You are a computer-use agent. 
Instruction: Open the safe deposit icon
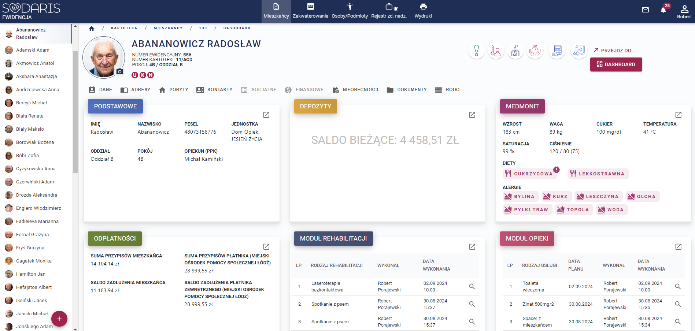579,51
